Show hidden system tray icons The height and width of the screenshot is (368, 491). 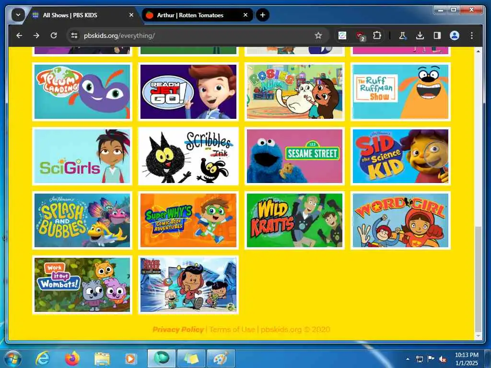tap(408, 359)
